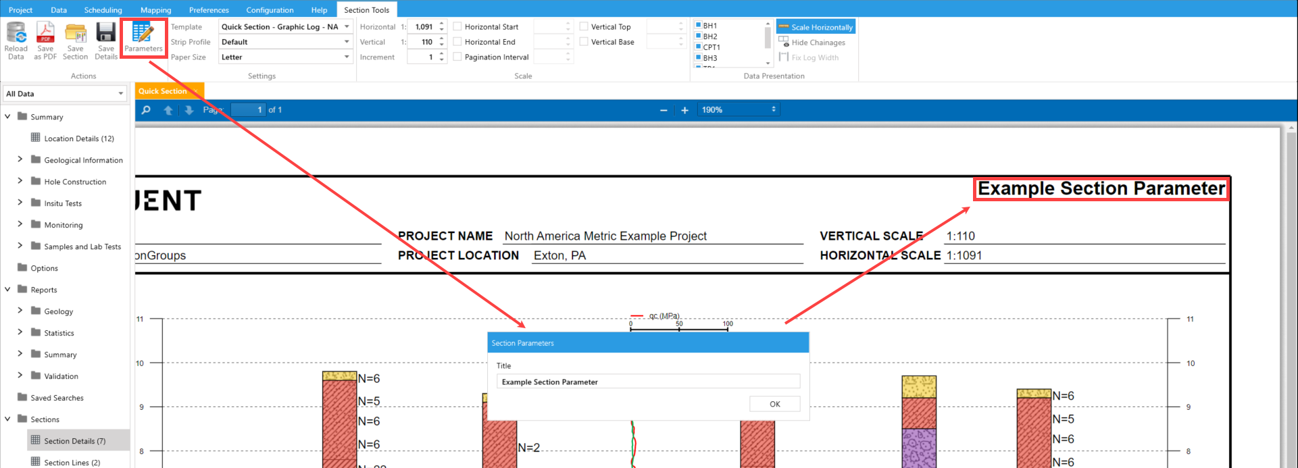The image size is (1298, 468).
Task: Enable the Pagination Interval checkbox
Action: coord(457,57)
